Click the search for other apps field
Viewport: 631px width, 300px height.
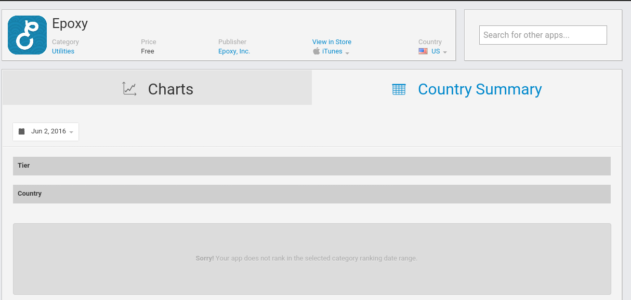[x=543, y=35]
